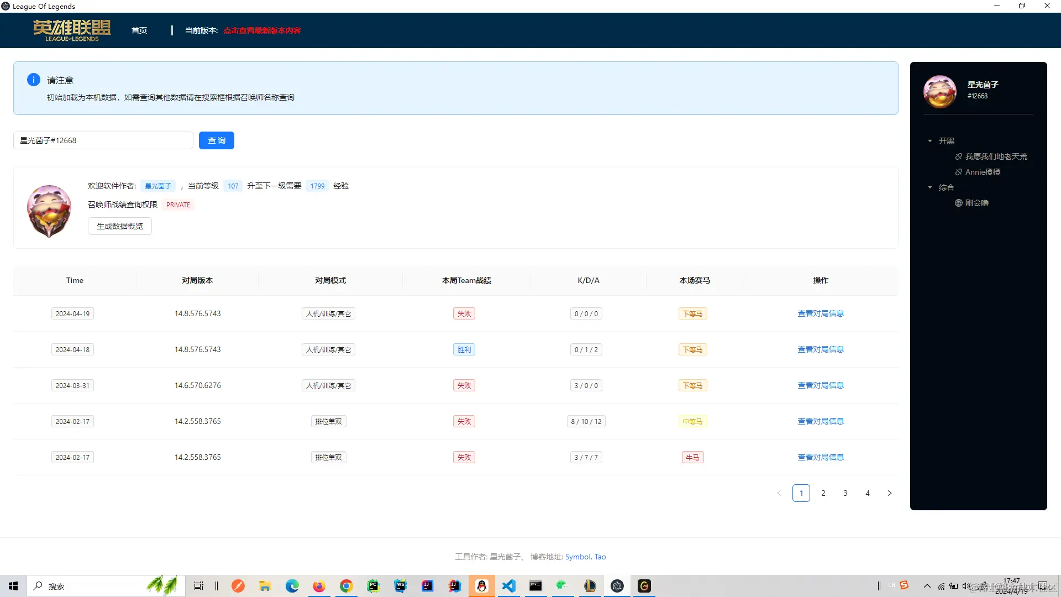View match details for the 2024-04-19 game
Image resolution: width=1061 pixels, height=597 pixels.
(x=820, y=313)
